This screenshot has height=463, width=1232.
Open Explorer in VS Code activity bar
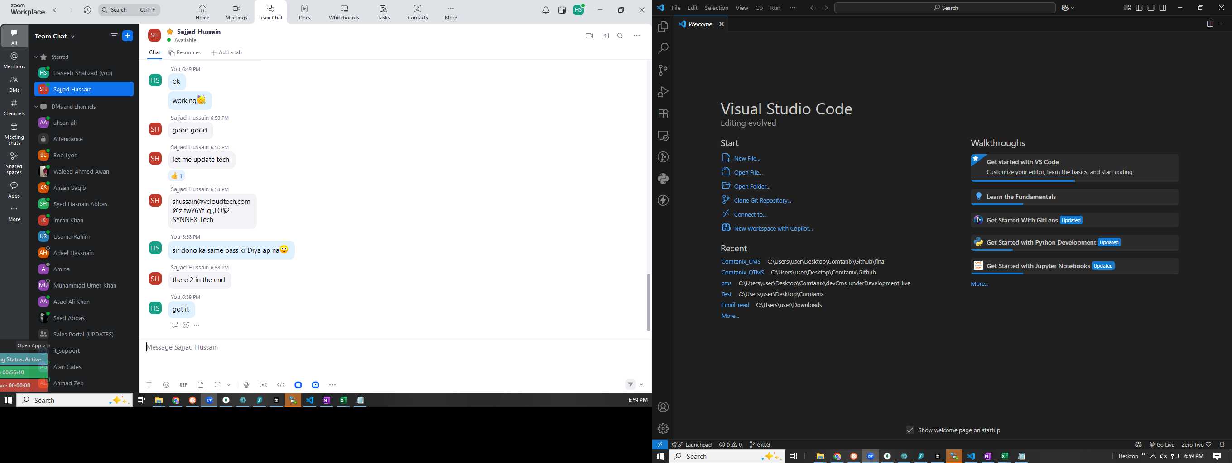click(x=663, y=27)
